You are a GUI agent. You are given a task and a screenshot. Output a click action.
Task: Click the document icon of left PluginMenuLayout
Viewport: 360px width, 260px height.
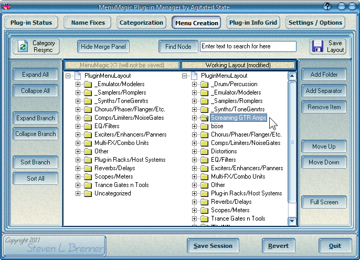78,76
